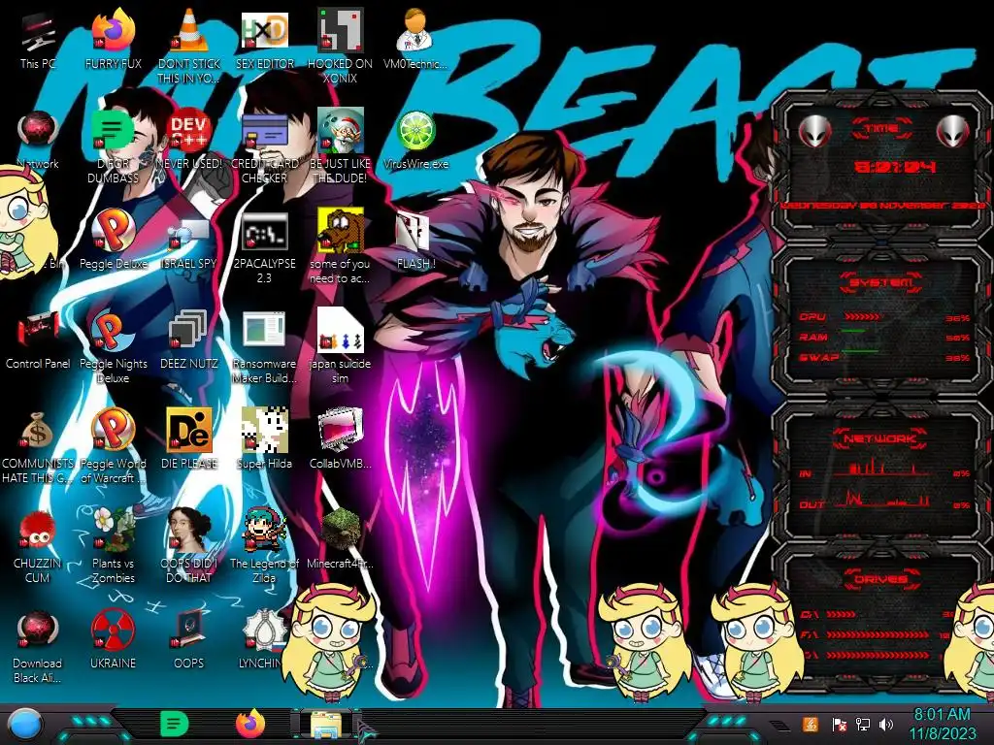Open File Explorer from the taskbar

326,726
